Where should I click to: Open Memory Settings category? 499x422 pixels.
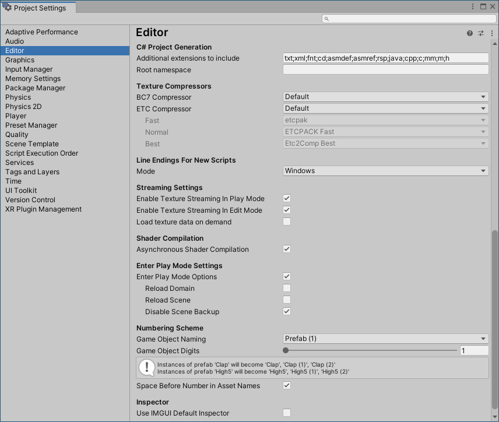(x=65, y=79)
